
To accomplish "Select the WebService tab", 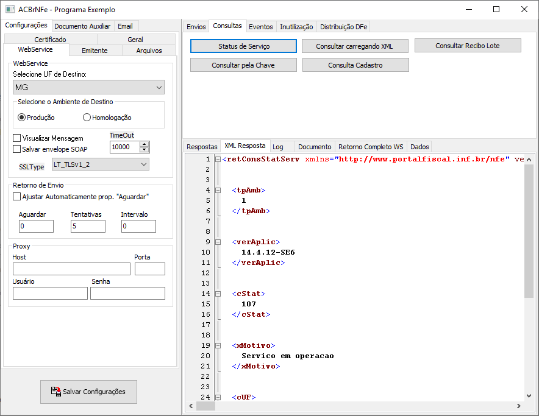I will click(x=35, y=49).
